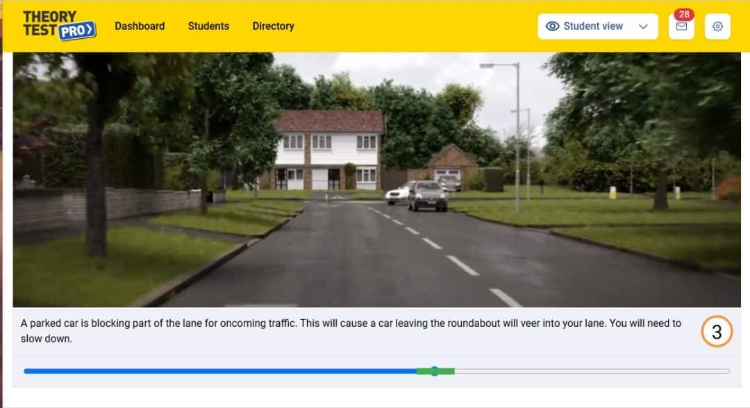Viewport: 750px width, 408px height.
Task: Open the Student view selector
Action: (597, 26)
